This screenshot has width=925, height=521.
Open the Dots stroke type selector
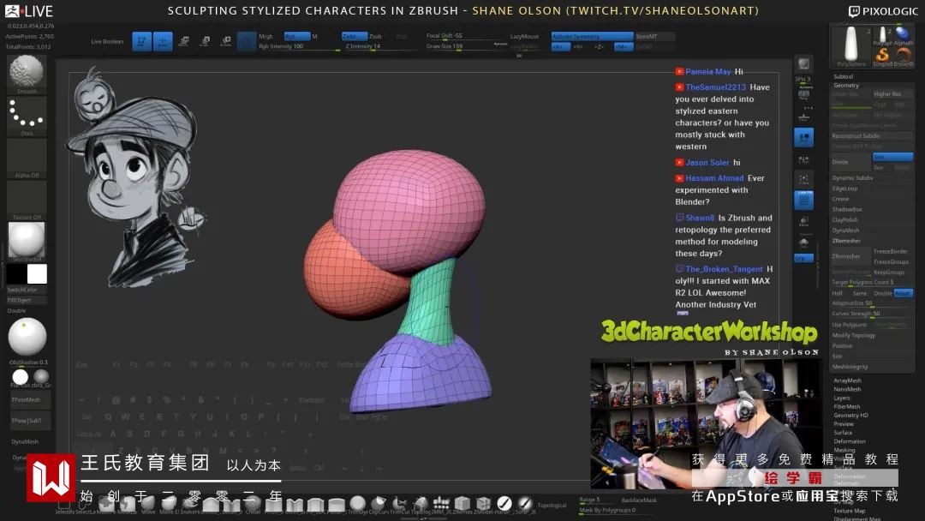[x=27, y=117]
